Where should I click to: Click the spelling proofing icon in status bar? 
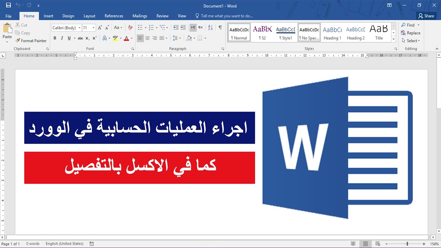point(92,244)
